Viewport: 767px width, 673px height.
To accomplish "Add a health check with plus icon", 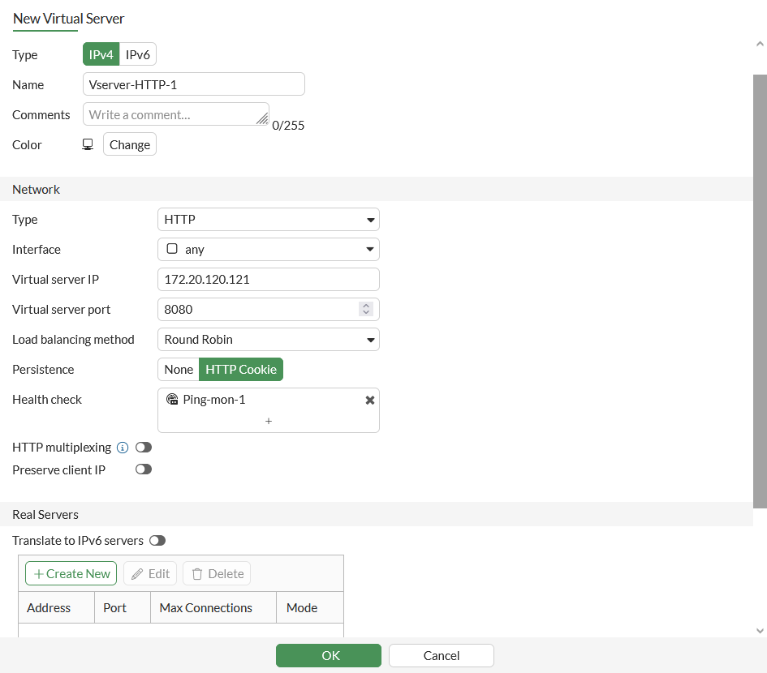I will (x=269, y=421).
